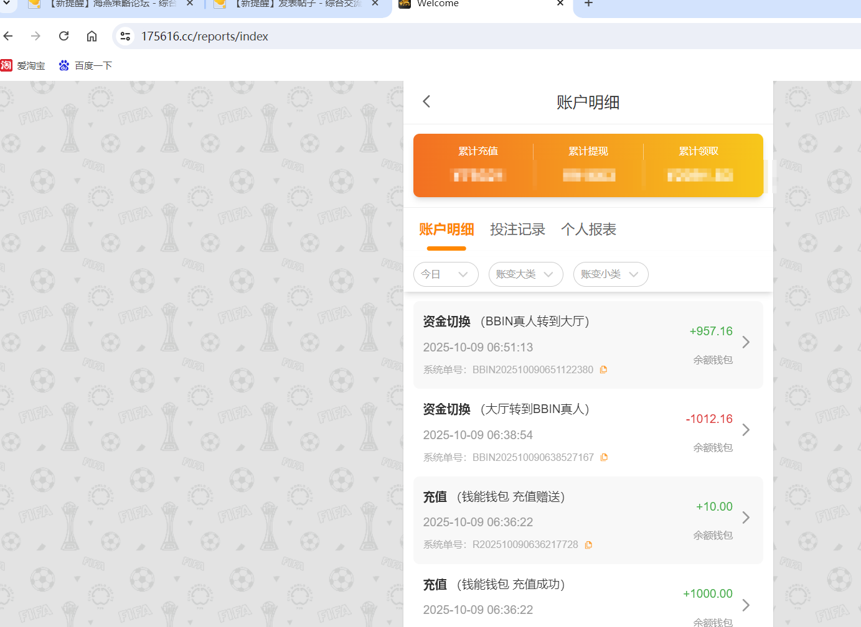Viewport: 861px width, 627px height.
Task: Open the browser home page
Action: tap(91, 35)
